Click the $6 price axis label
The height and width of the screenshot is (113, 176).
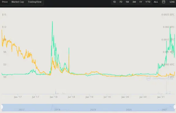click(x=5, y=52)
